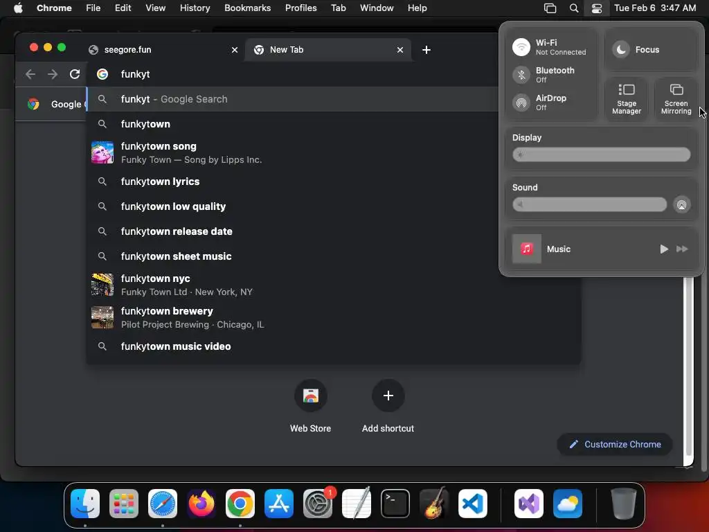Click Customize Chrome button
Viewport: 709px width, 532px height.
pos(615,444)
